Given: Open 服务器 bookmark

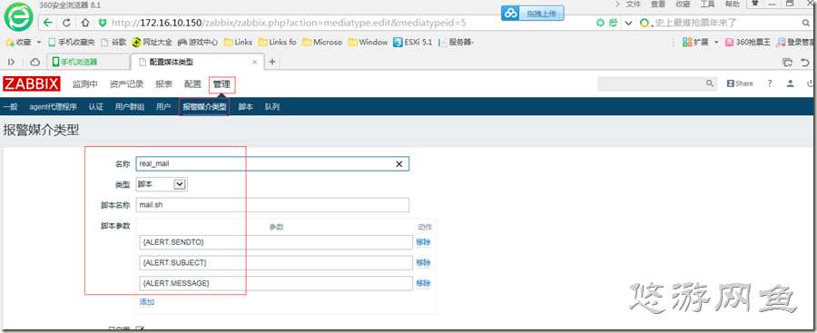Looking at the screenshot, I should tap(457, 43).
